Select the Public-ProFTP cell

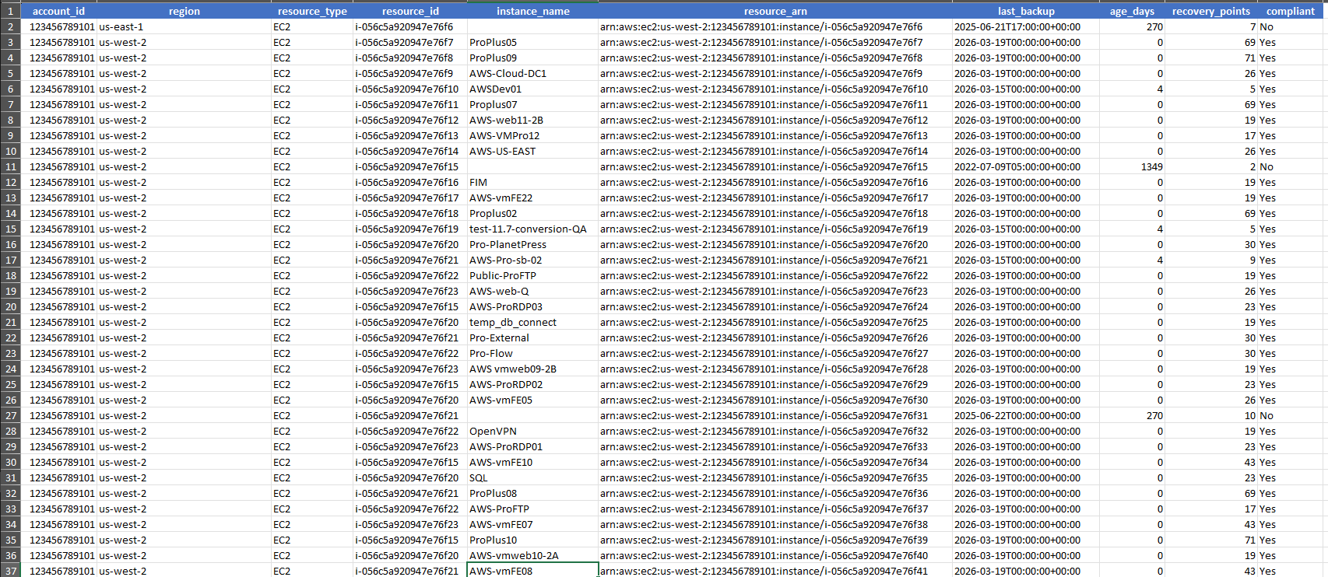click(x=532, y=275)
